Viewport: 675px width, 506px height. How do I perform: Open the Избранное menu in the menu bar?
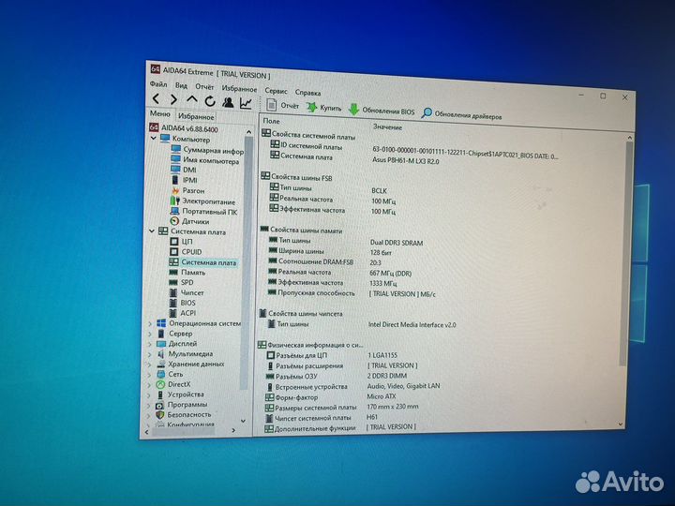[x=239, y=89]
